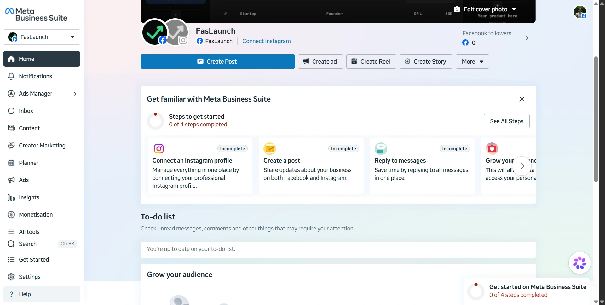Screen dimensions: 605x305
Task: Click the Reply to messages card icon
Action: pos(381,149)
